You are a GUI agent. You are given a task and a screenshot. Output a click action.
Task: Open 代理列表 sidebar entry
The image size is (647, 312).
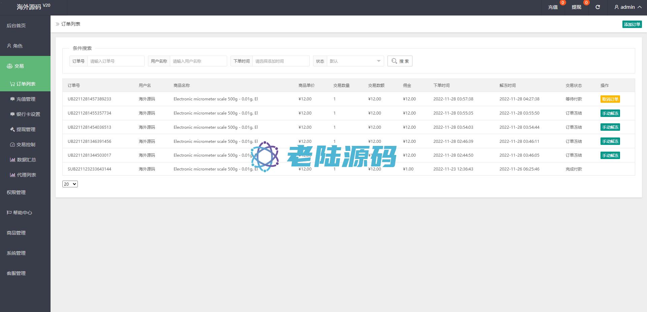coord(26,175)
